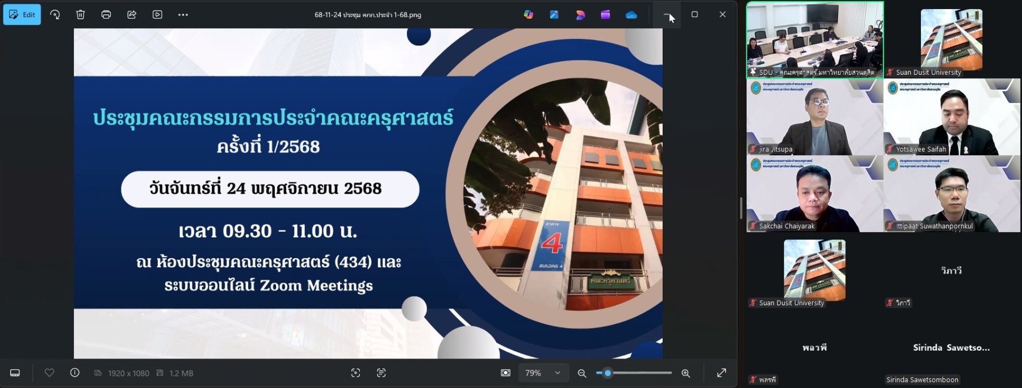Image resolution: width=1022 pixels, height=388 pixels.
Task: Open the Share icon in the toolbar
Action: pyautogui.click(x=132, y=15)
